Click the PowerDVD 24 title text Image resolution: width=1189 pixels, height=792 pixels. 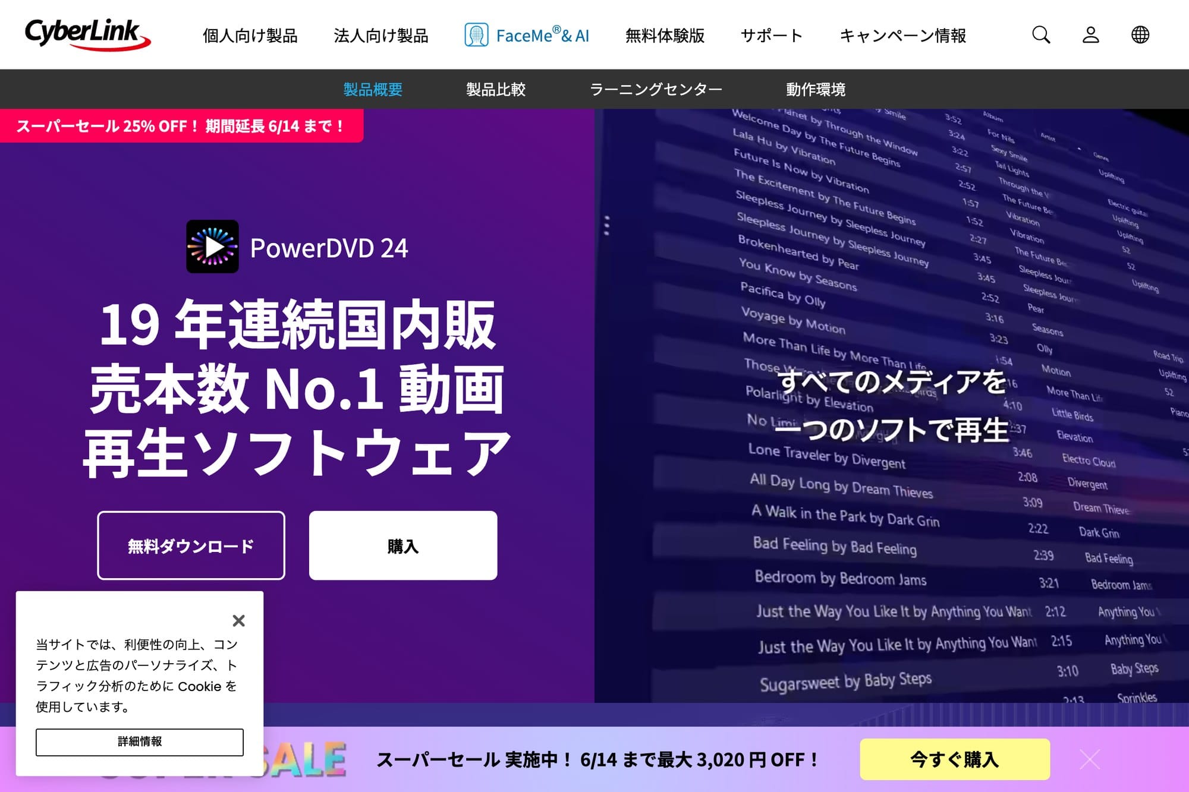(x=329, y=248)
